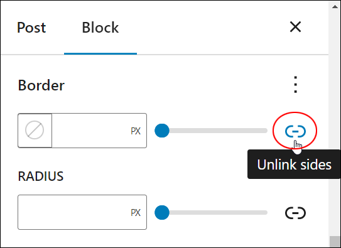
Task: Click the border width slider handle
Action: click(162, 131)
